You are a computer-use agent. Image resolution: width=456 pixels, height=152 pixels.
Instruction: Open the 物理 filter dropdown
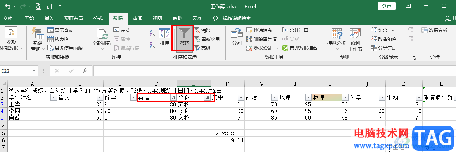(345, 98)
